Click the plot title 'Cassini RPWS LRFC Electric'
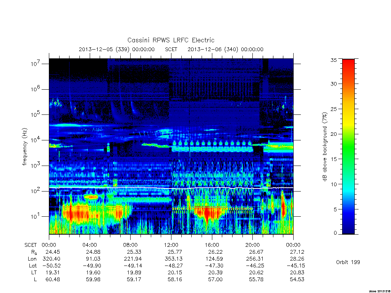391x293 pixels. 171,40
